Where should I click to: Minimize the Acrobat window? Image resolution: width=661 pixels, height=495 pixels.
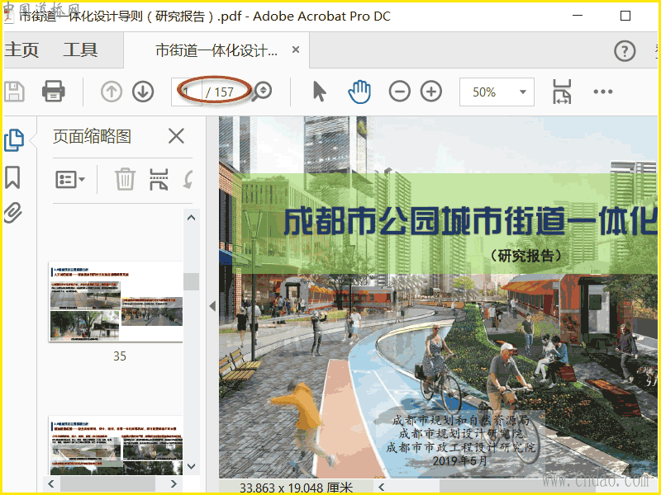pyautogui.click(x=577, y=16)
